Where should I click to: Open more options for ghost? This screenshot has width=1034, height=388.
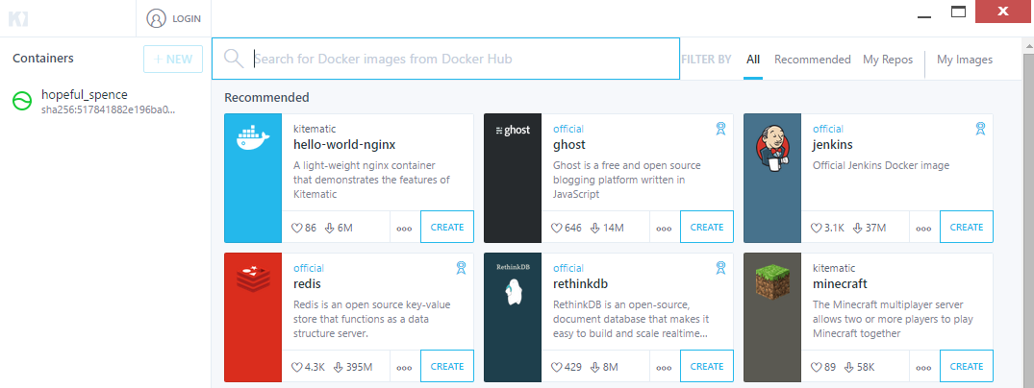664,228
